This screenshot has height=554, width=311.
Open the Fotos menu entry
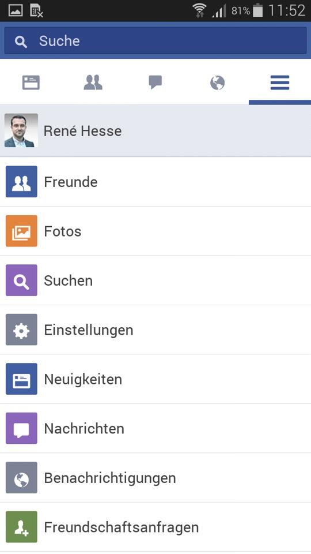155,231
